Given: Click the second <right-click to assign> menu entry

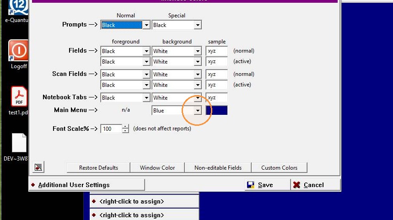Looking at the screenshot, I should pyautogui.click(x=145, y=215).
